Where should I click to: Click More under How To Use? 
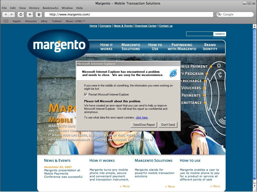215,186
